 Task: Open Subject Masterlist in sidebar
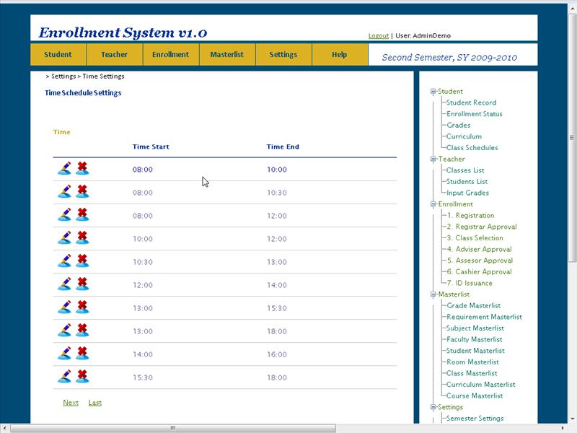pos(475,328)
